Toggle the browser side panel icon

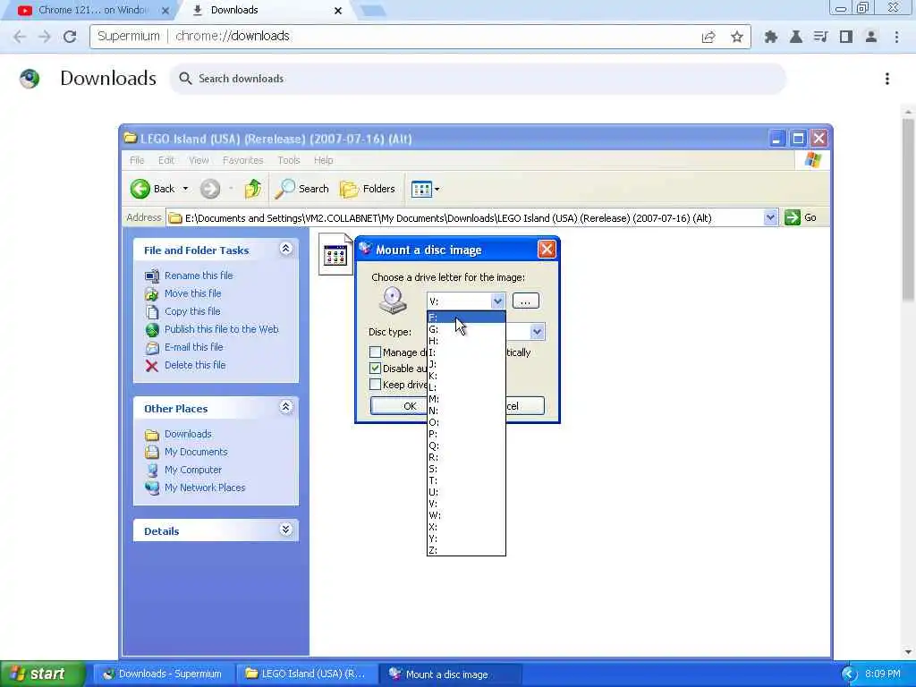846,37
